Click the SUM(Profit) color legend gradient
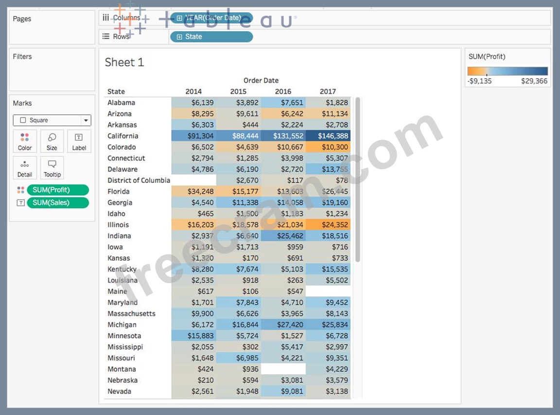The width and height of the screenshot is (560, 415). tap(507, 71)
